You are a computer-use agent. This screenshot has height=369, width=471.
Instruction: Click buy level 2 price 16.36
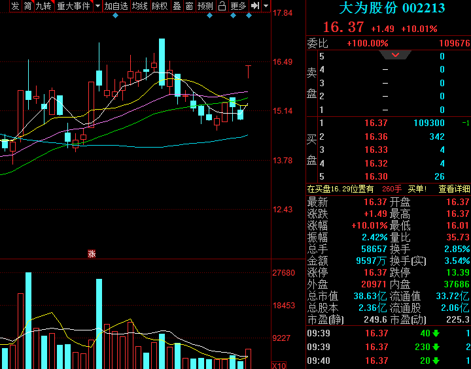pyautogui.click(x=376, y=136)
